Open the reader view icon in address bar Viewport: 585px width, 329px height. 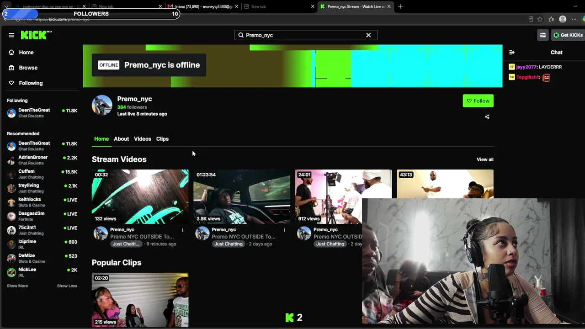click(531, 19)
